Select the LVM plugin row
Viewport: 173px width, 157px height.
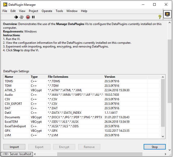(x=82, y=135)
